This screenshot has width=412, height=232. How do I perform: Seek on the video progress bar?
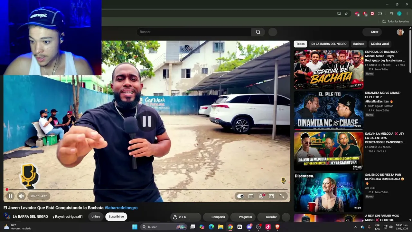tap(147, 189)
